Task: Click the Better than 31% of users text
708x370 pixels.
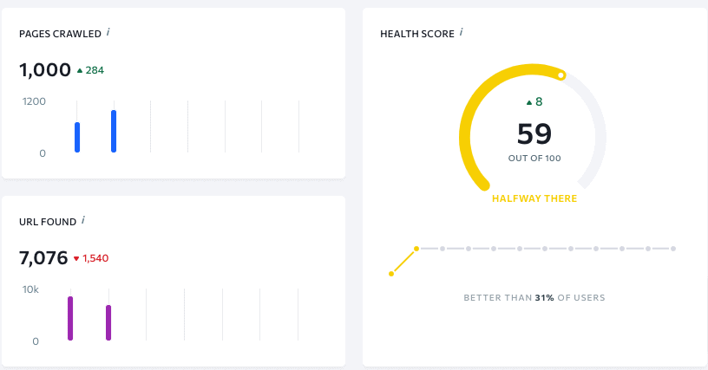Action: pyautogui.click(x=534, y=297)
